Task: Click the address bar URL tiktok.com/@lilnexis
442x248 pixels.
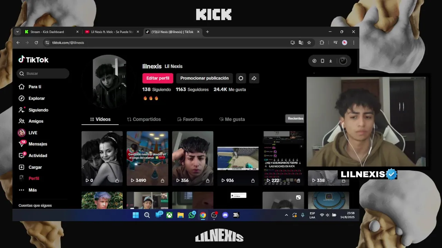Action: (68, 43)
